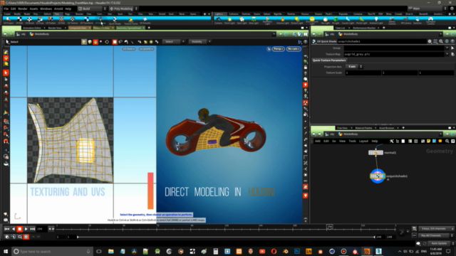456x256 pixels.
Task: Open the Build desktop dropdown
Action: point(92,9)
